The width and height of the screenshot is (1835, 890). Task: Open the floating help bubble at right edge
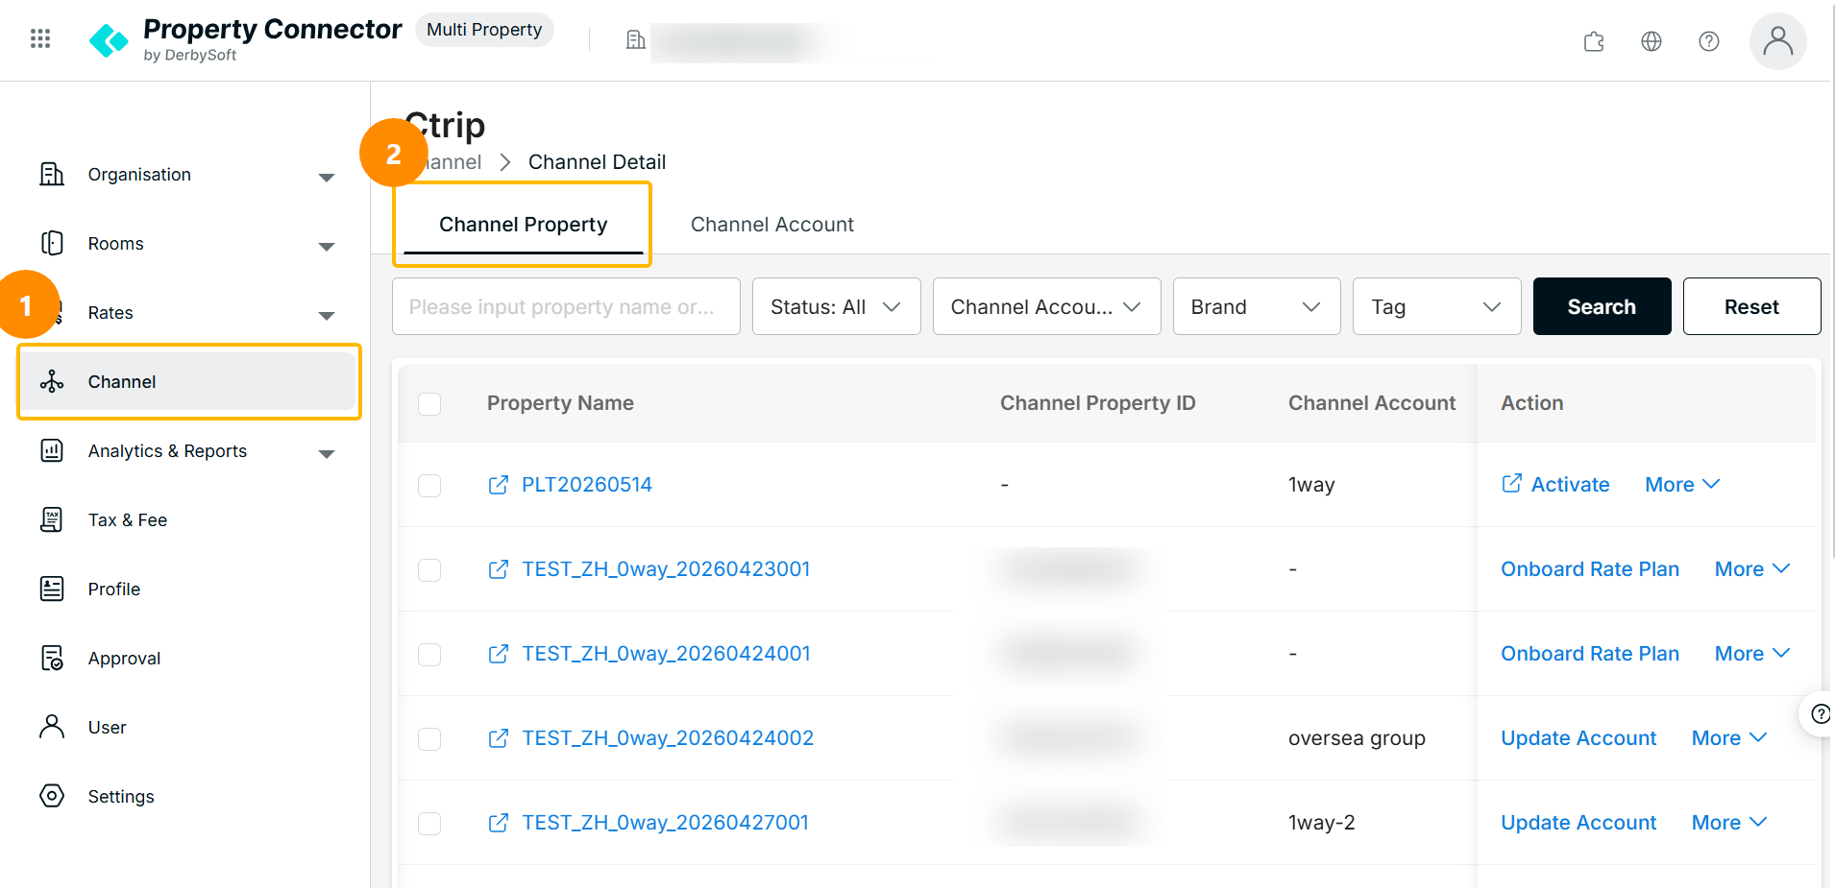tap(1819, 713)
